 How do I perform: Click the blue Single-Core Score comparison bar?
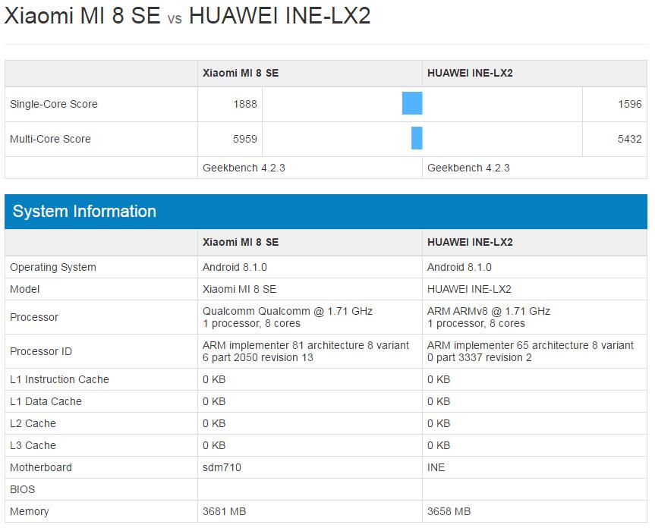point(412,103)
